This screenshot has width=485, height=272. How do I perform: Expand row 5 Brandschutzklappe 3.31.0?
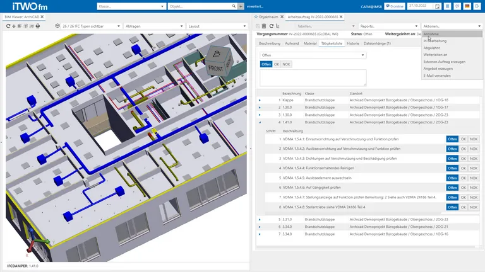pos(260,219)
